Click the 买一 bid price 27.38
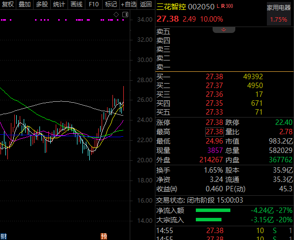Image resolution: width=294 pixels, height=240 pixels. (x=214, y=76)
